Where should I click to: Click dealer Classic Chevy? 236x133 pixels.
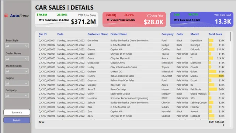(118, 63)
